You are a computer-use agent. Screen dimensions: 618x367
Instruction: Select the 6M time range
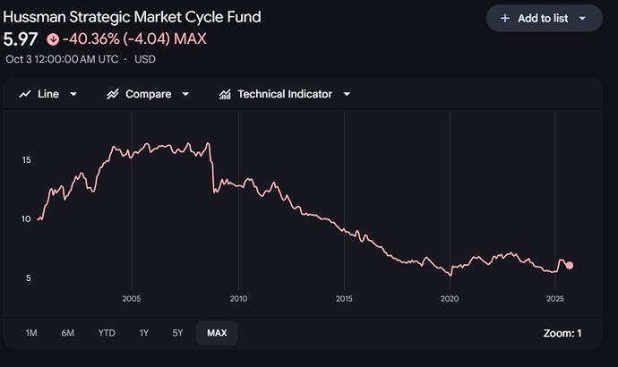coord(68,333)
